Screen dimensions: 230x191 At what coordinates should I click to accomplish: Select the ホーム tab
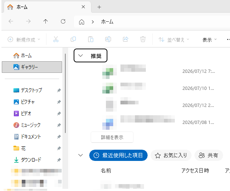pyautogui.click(x=47, y=7)
